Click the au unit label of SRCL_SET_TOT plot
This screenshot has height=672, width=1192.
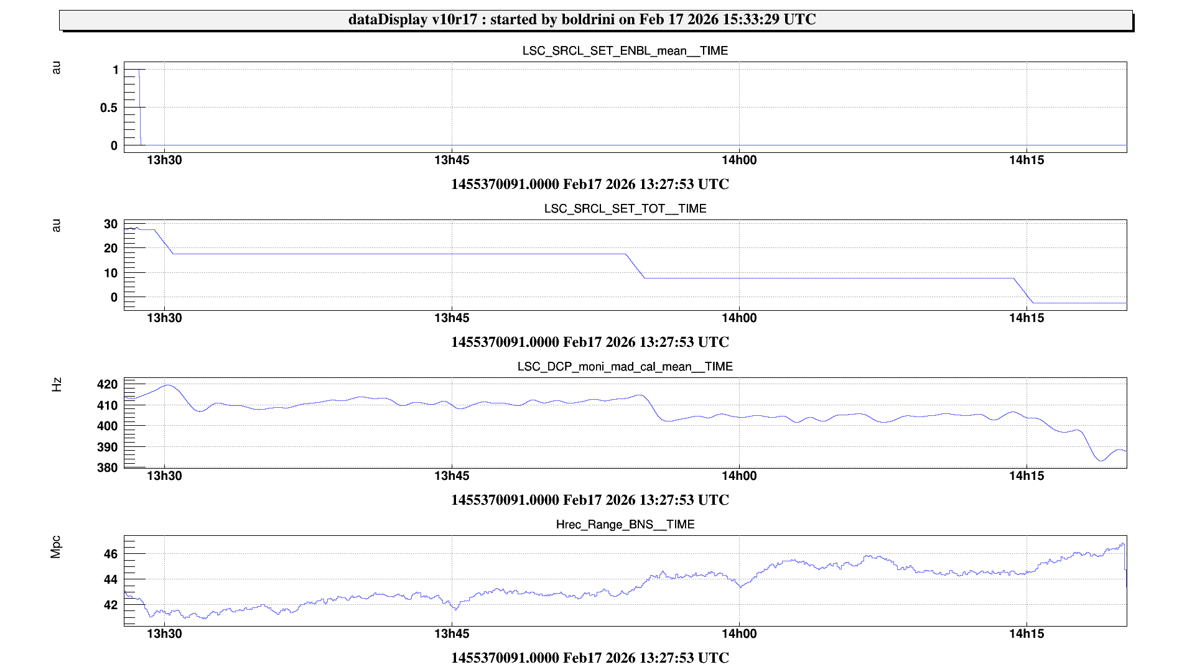(x=57, y=226)
